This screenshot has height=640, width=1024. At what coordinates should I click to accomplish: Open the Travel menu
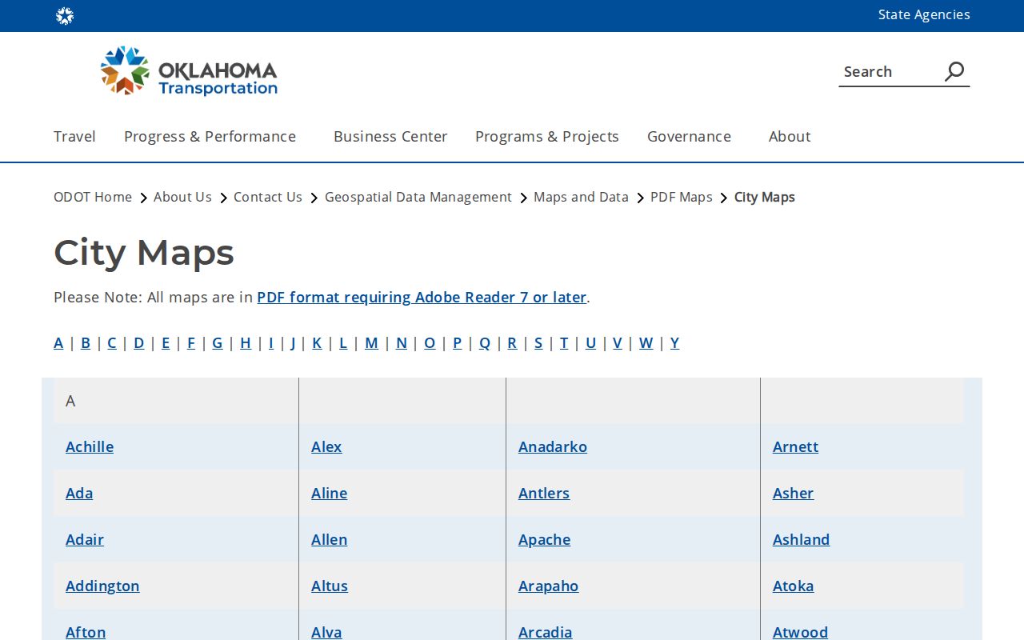pos(74,136)
